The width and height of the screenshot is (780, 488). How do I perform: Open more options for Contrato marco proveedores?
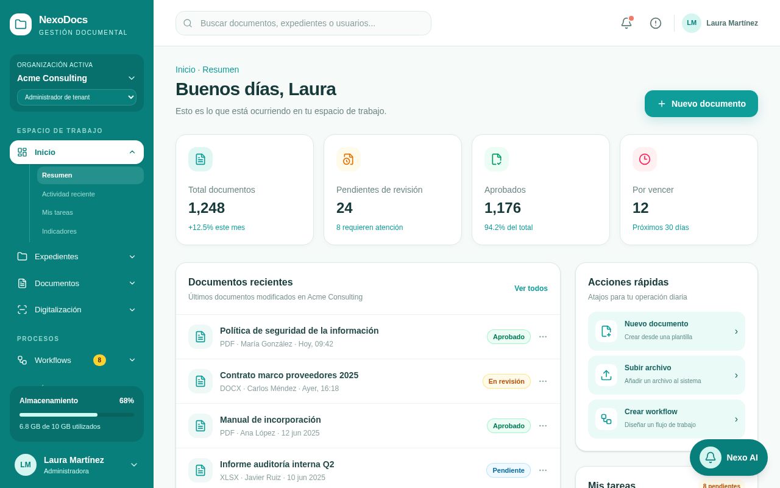tap(543, 381)
